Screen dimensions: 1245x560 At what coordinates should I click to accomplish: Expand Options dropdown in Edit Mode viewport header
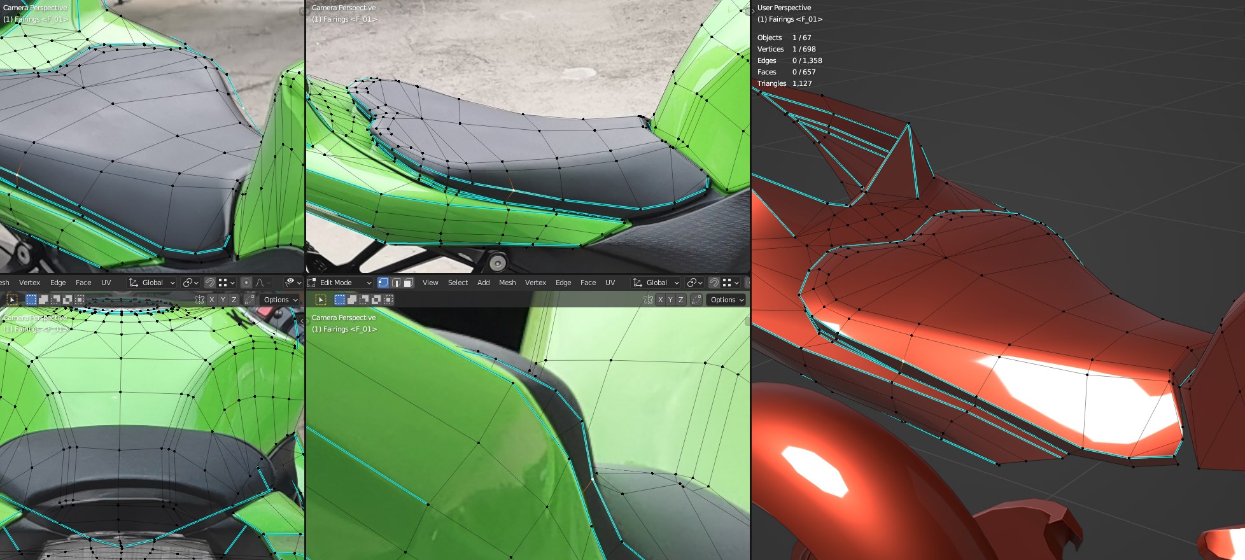coord(726,300)
